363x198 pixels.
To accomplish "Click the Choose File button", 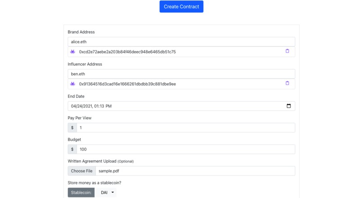I will click(82, 171).
